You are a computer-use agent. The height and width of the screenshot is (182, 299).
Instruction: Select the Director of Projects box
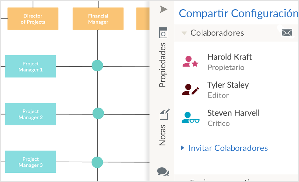[x=33, y=18]
